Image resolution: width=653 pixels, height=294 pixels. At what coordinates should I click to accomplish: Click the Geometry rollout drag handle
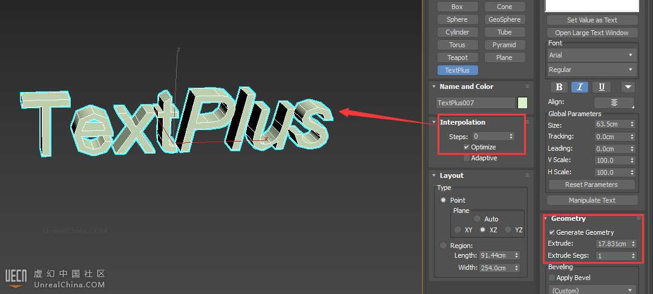click(x=637, y=219)
